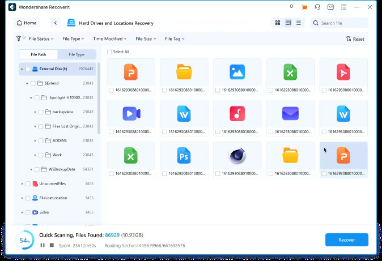The height and width of the screenshot is (261, 382).
Task: Toggle the Select All checkbox
Action: point(109,52)
